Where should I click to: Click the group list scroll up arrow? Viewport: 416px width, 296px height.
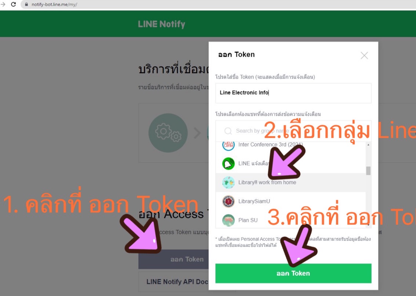(x=368, y=145)
